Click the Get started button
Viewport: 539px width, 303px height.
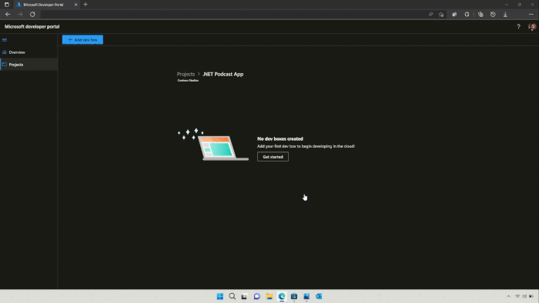[273, 157]
